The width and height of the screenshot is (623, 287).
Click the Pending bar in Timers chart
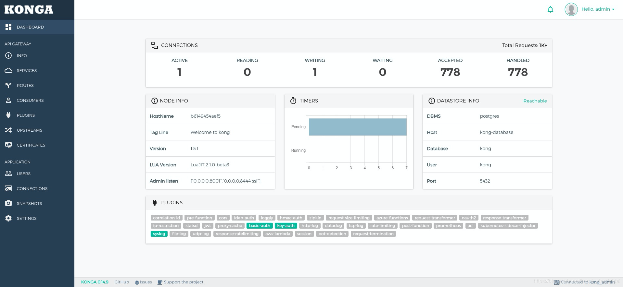357,127
